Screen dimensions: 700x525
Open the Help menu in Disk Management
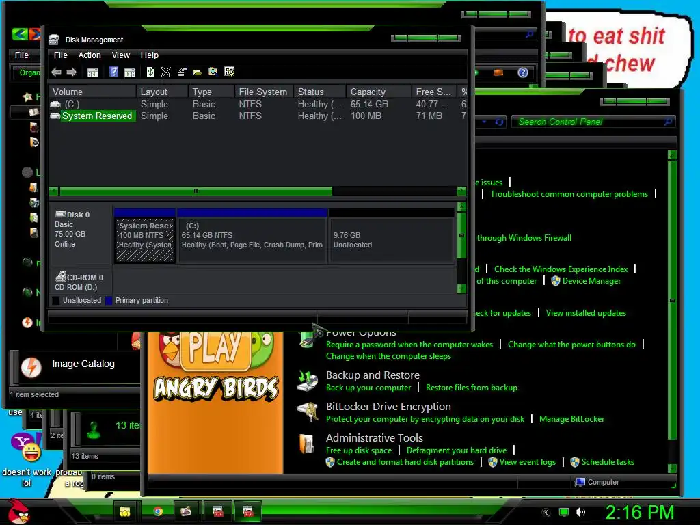tap(150, 55)
